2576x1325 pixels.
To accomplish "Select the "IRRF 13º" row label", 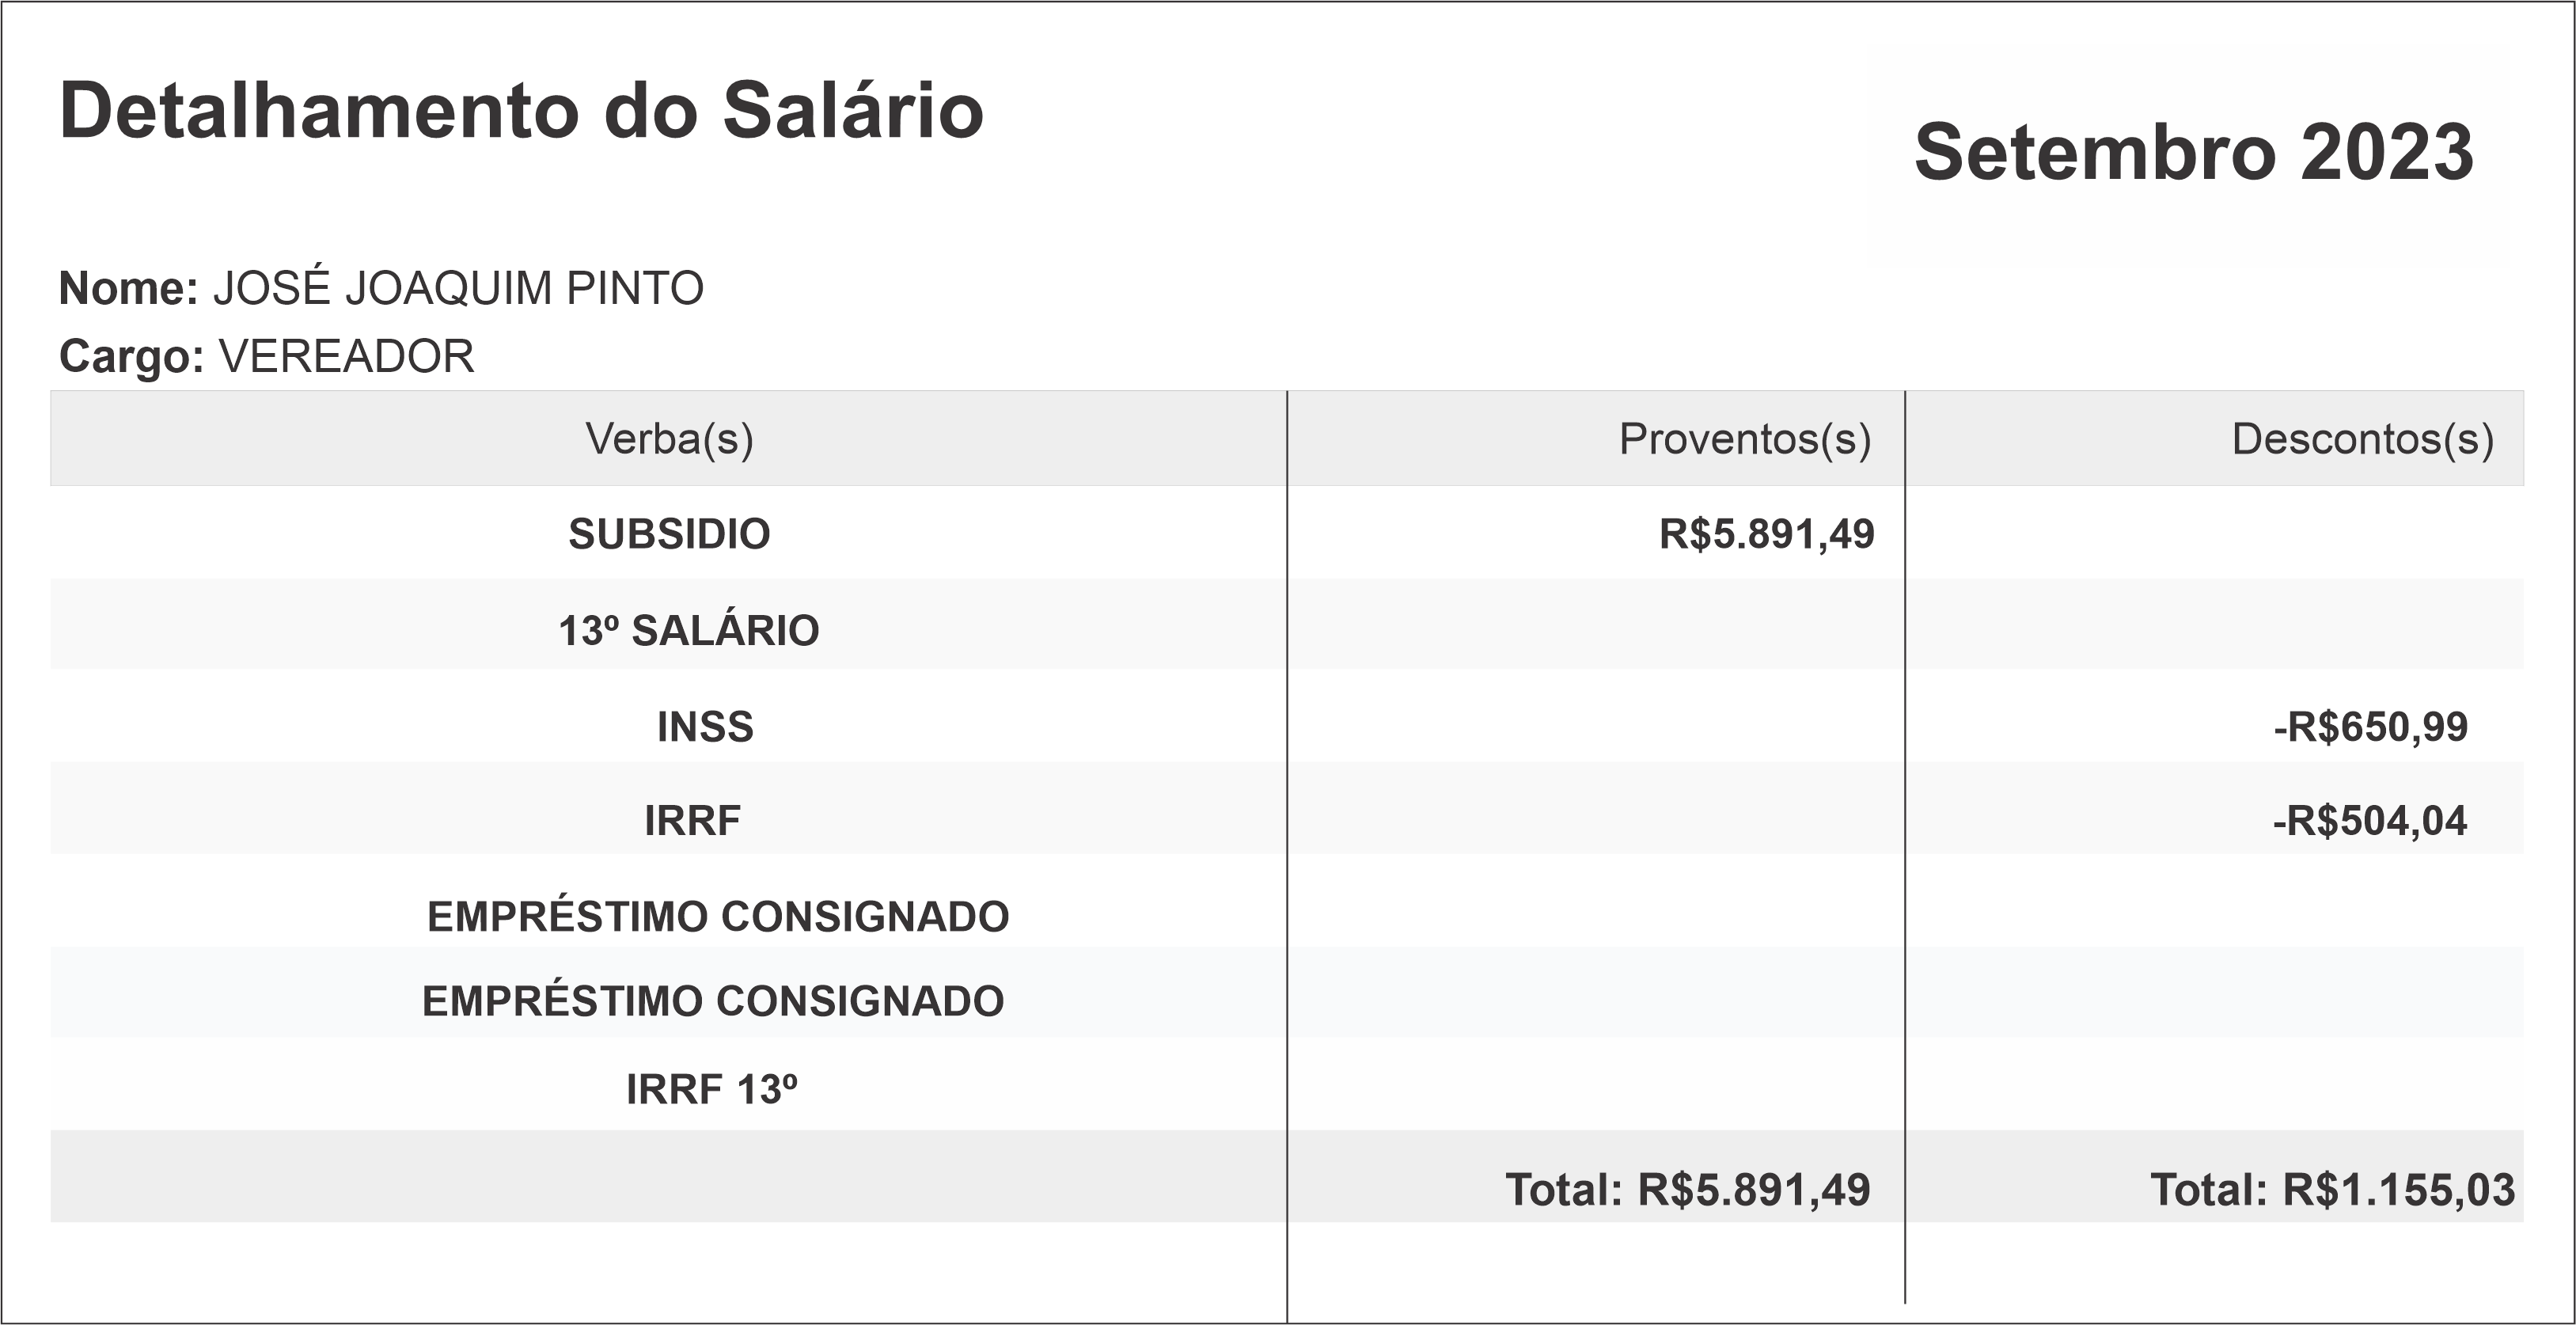I will click(712, 1090).
